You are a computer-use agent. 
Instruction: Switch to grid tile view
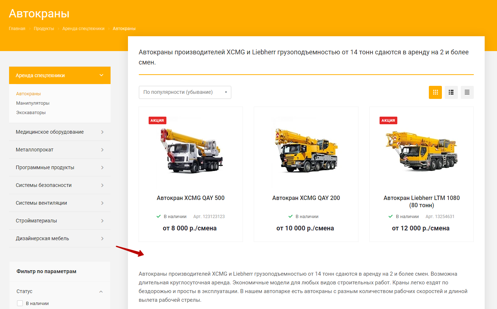pos(435,92)
